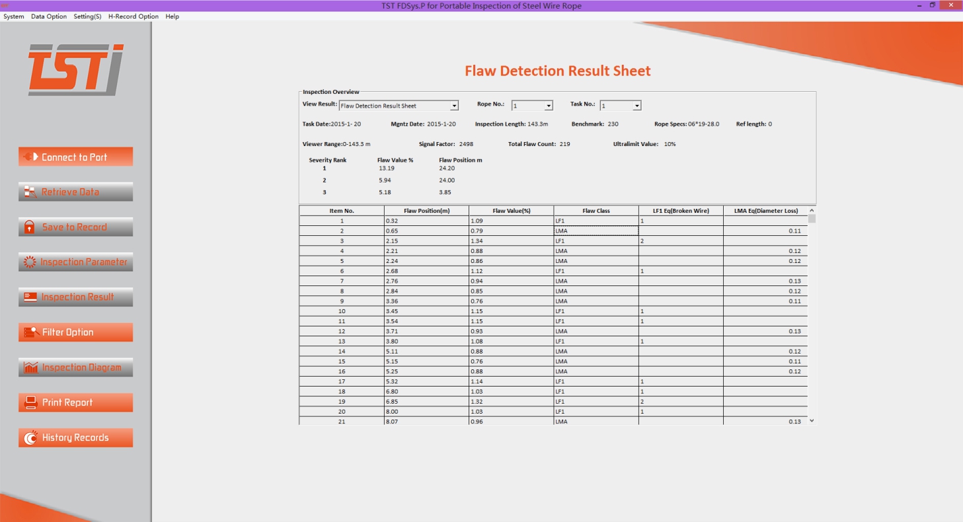963x522 pixels.
Task: Click the Filter Option icon
Action: (x=30, y=332)
